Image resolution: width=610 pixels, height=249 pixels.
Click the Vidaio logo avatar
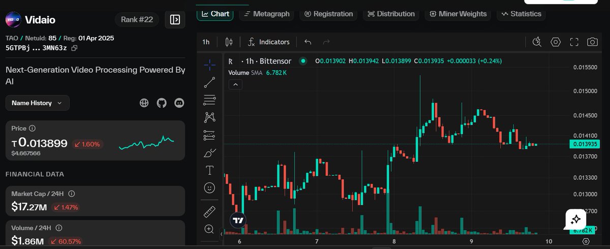[13, 20]
